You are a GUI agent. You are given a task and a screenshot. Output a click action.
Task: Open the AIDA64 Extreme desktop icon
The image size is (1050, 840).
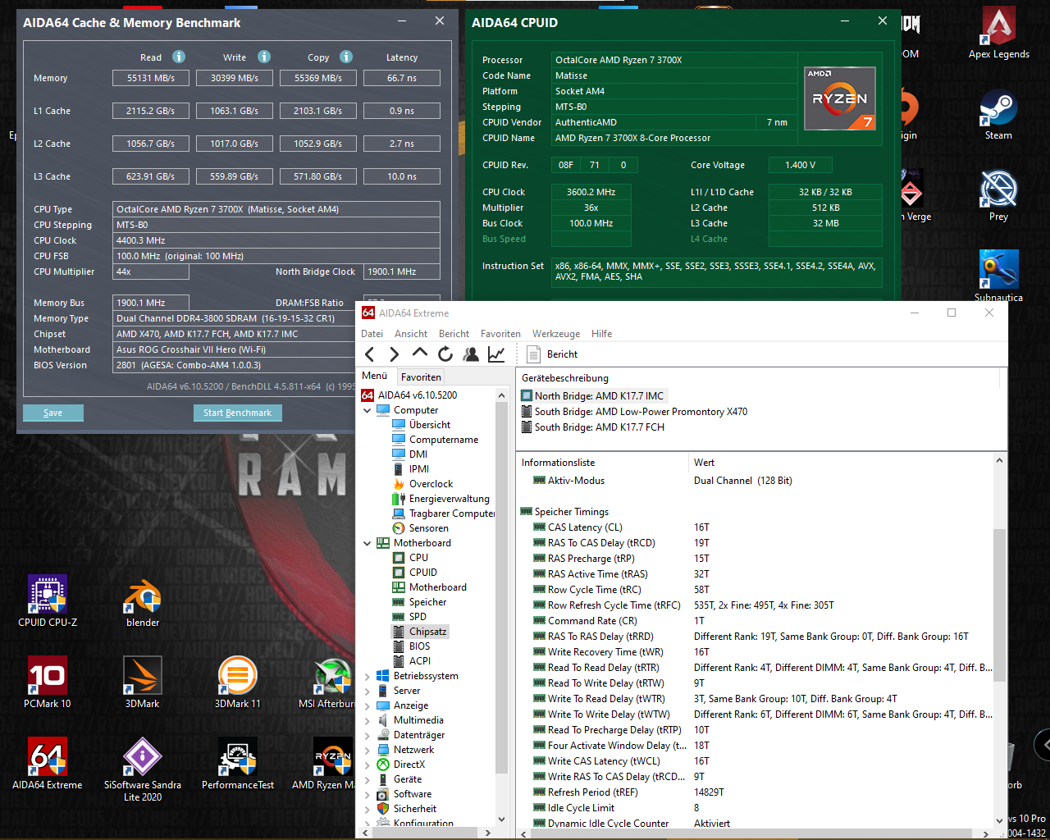[48, 764]
